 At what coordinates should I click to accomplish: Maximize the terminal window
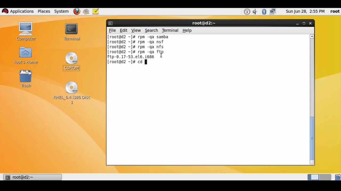coord(304,23)
